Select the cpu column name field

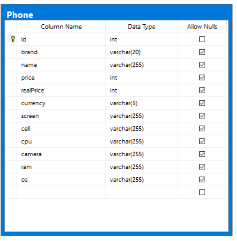pos(61,142)
